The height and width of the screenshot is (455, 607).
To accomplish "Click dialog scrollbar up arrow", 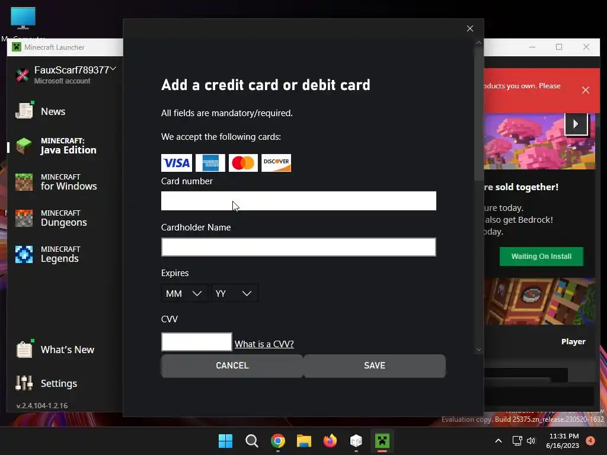I will tap(479, 43).
